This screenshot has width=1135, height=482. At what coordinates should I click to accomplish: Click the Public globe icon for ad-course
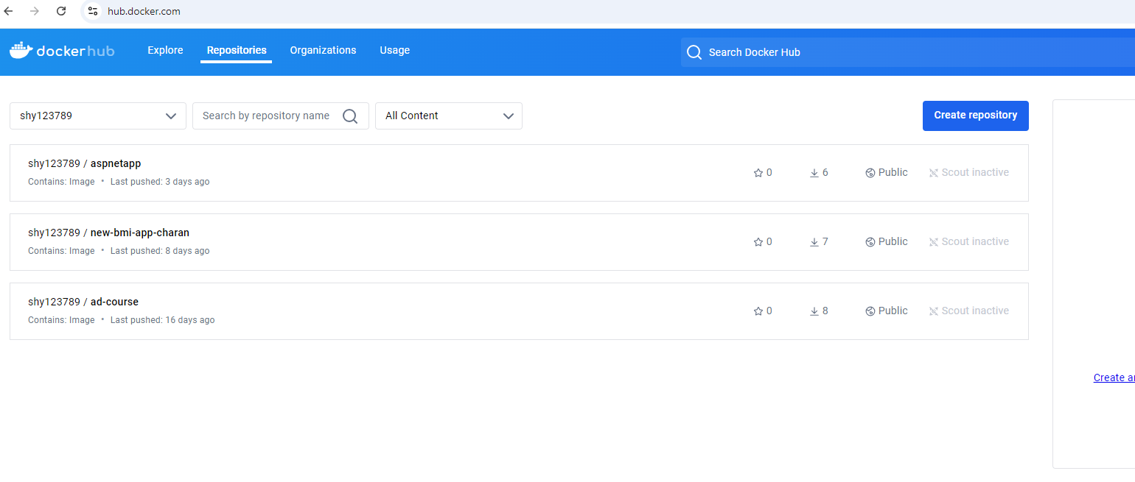click(x=870, y=311)
